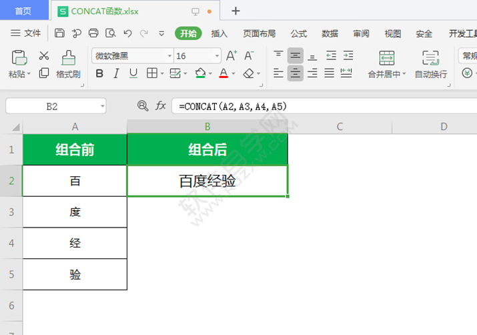This screenshot has height=335, width=477.
Task: Toggle Middle Align vertical
Action: click(x=296, y=55)
